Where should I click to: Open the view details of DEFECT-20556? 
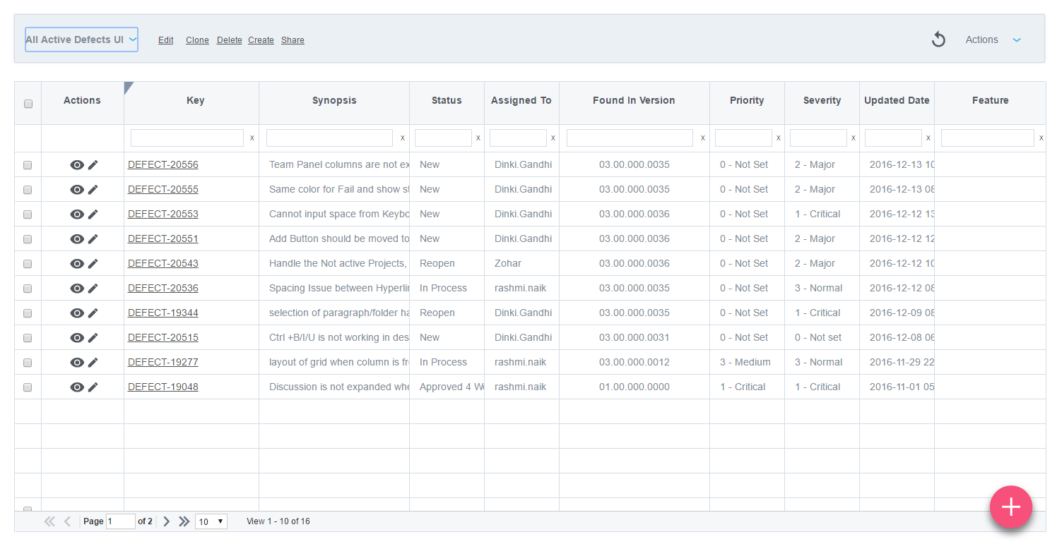[77, 164]
